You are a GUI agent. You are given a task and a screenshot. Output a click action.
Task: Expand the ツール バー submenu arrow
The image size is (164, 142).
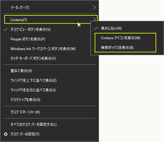tap(94, 7)
